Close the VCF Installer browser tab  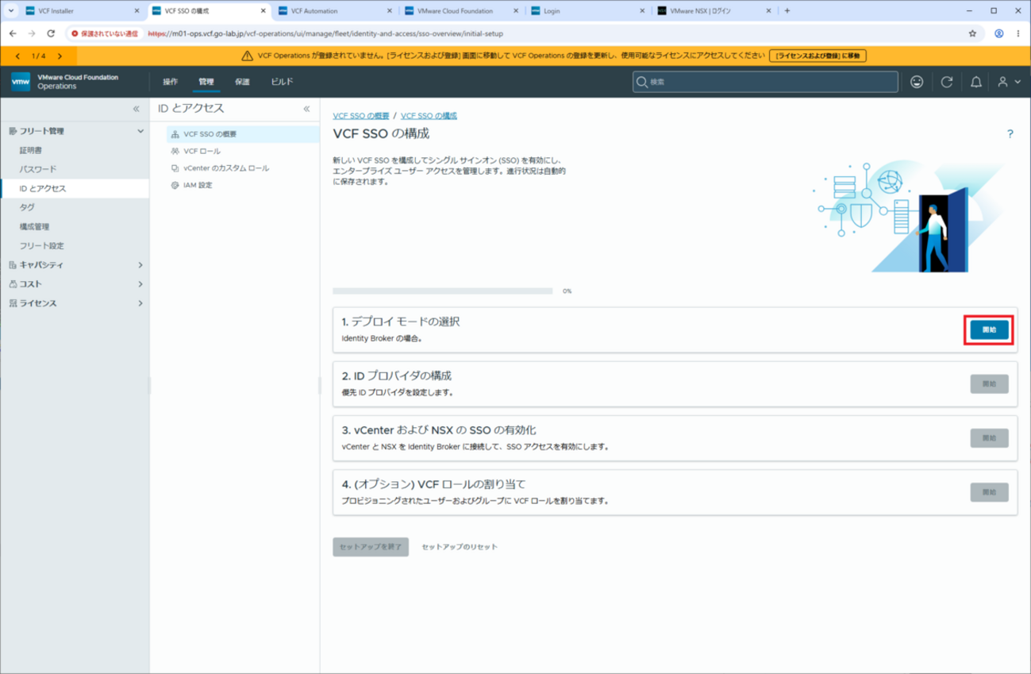click(x=137, y=11)
